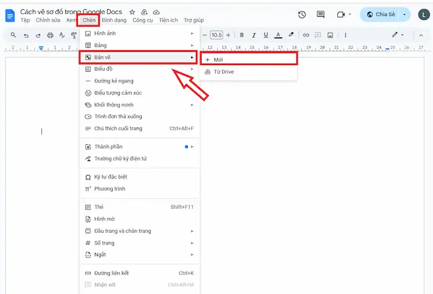Choose Trường chữ ký điện tử
Image resolution: width=433 pixels, height=294 pixels.
click(x=139, y=158)
